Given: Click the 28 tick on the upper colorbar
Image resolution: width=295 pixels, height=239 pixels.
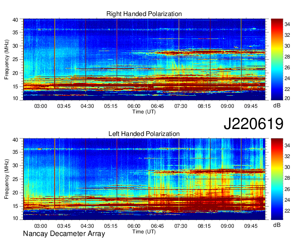Looking at the screenshot, I should coord(288,57).
